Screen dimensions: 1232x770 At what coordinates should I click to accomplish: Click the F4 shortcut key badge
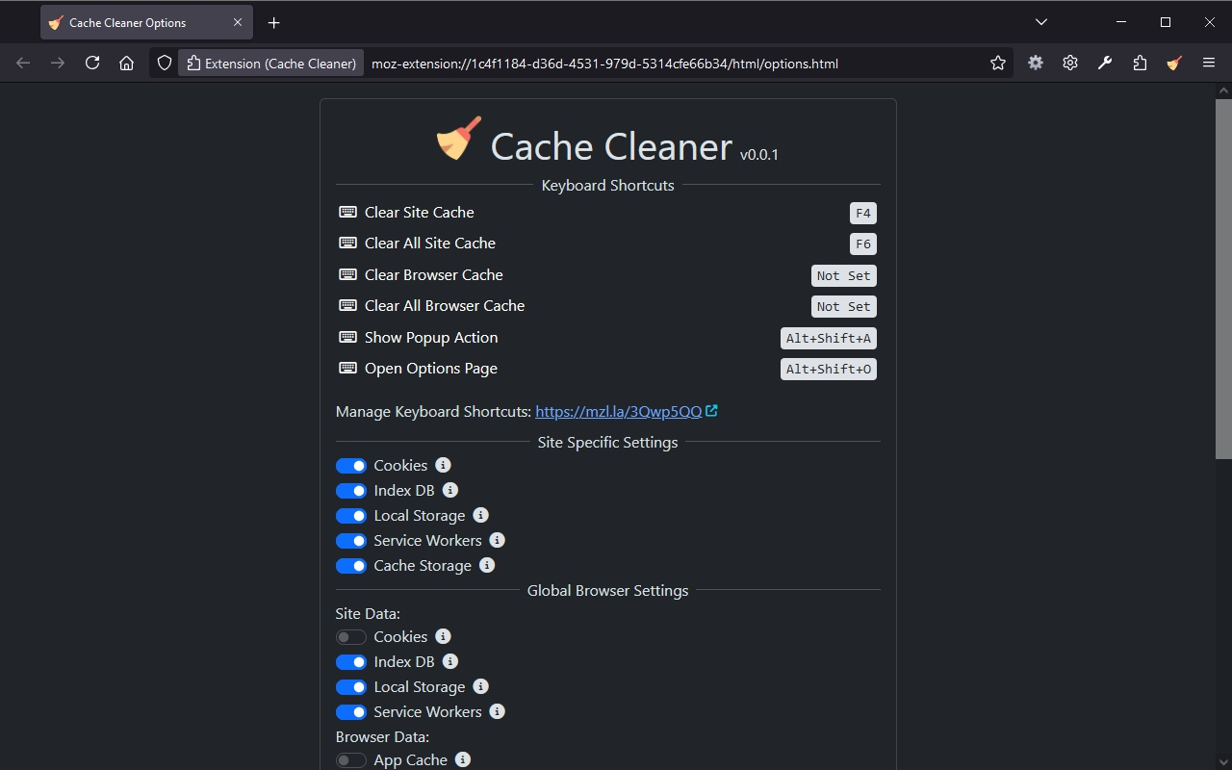(x=863, y=213)
